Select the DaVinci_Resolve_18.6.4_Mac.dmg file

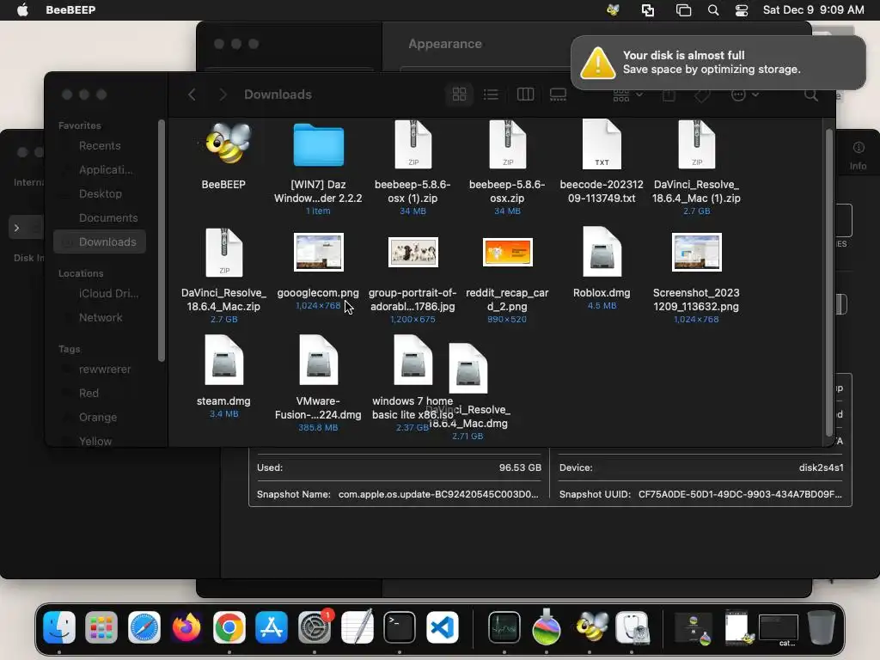[x=468, y=369]
